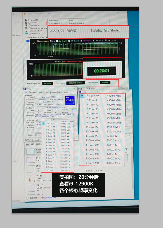Switch to the Cooling Fans tab
This screenshot has width=163, height=228.
[43, 37]
